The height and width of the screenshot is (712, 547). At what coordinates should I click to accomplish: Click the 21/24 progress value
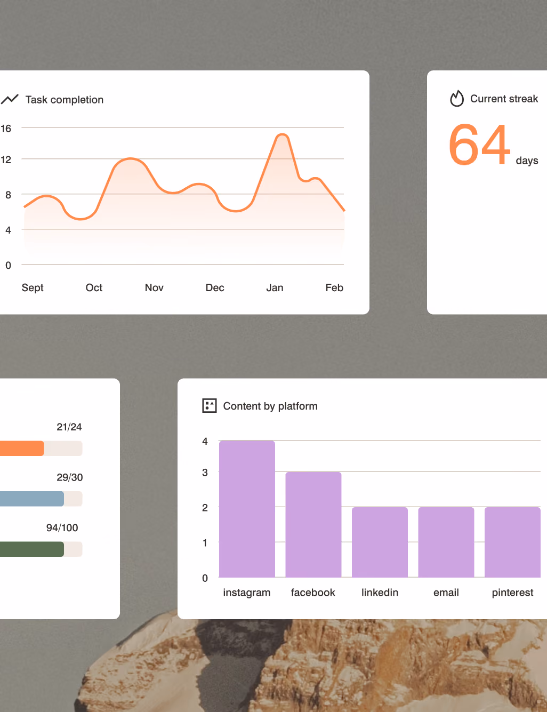(x=69, y=427)
